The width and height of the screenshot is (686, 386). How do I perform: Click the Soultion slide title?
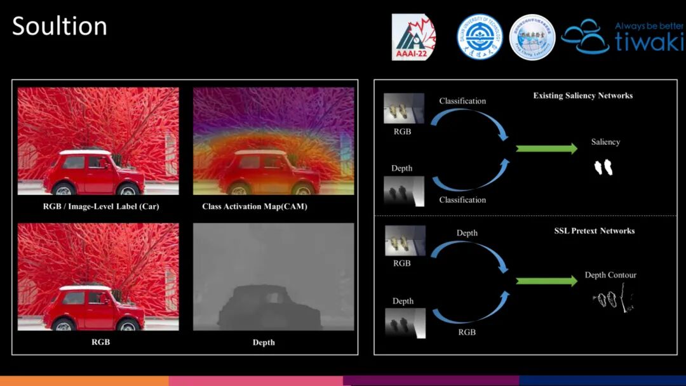[60, 26]
